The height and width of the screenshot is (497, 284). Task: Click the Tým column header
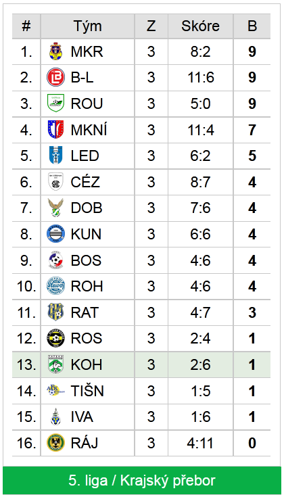click(x=87, y=26)
